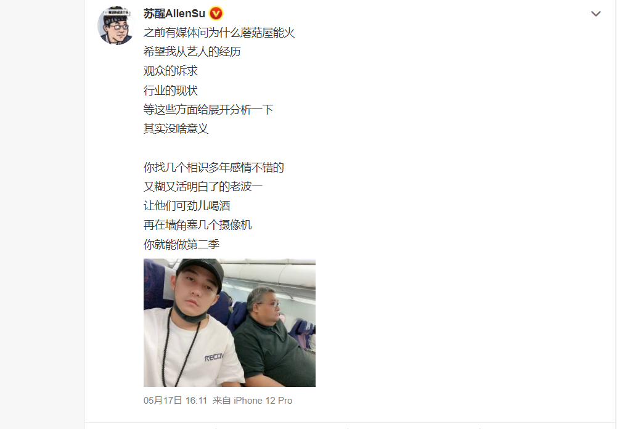This screenshot has width=617, height=429.
Task: Click the RECO shirt logo in photo
Action: [x=214, y=357]
